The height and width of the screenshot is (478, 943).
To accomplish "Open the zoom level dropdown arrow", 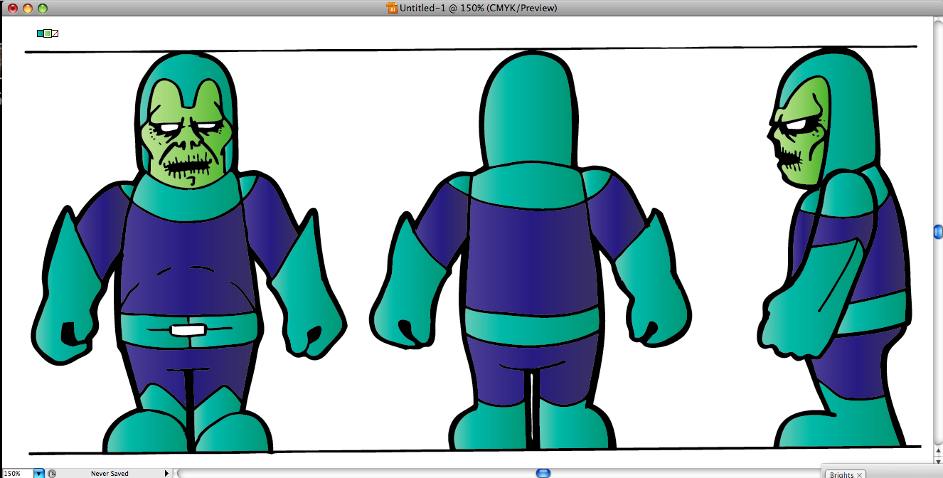I will tap(38, 473).
